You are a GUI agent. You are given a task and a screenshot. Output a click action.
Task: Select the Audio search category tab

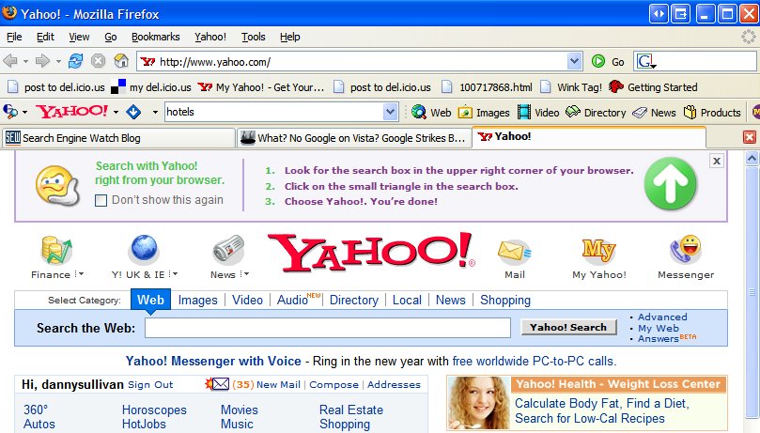[x=292, y=301]
